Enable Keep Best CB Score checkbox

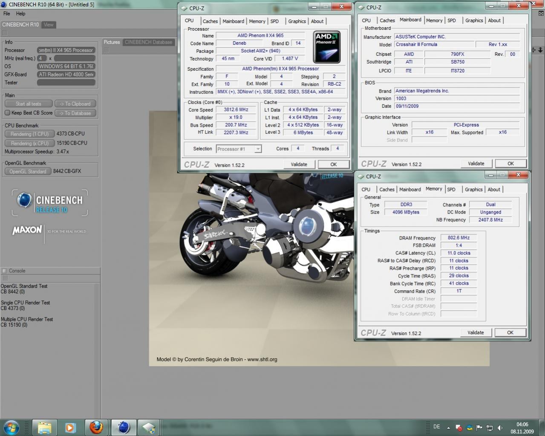[x=8, y=113]
